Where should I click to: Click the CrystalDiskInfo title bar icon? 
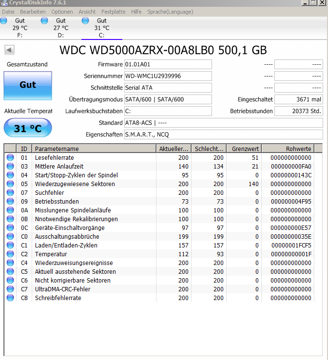pyautogui.click(x=4, y=2)
